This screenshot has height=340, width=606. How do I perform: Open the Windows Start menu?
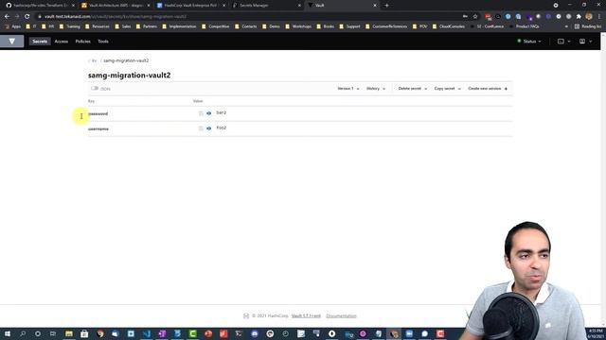(7, 333)
